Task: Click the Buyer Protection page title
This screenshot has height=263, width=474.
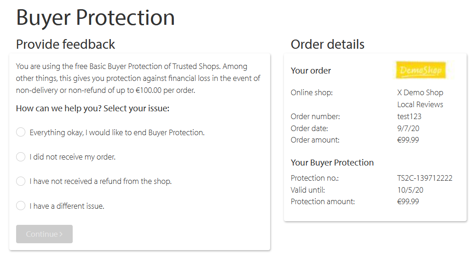Action: point(96,17)
